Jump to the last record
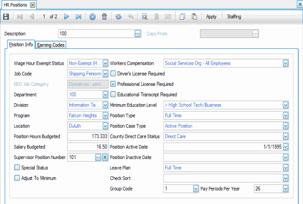Viewport: 303px width, 204px height. (x=78, y=17)
